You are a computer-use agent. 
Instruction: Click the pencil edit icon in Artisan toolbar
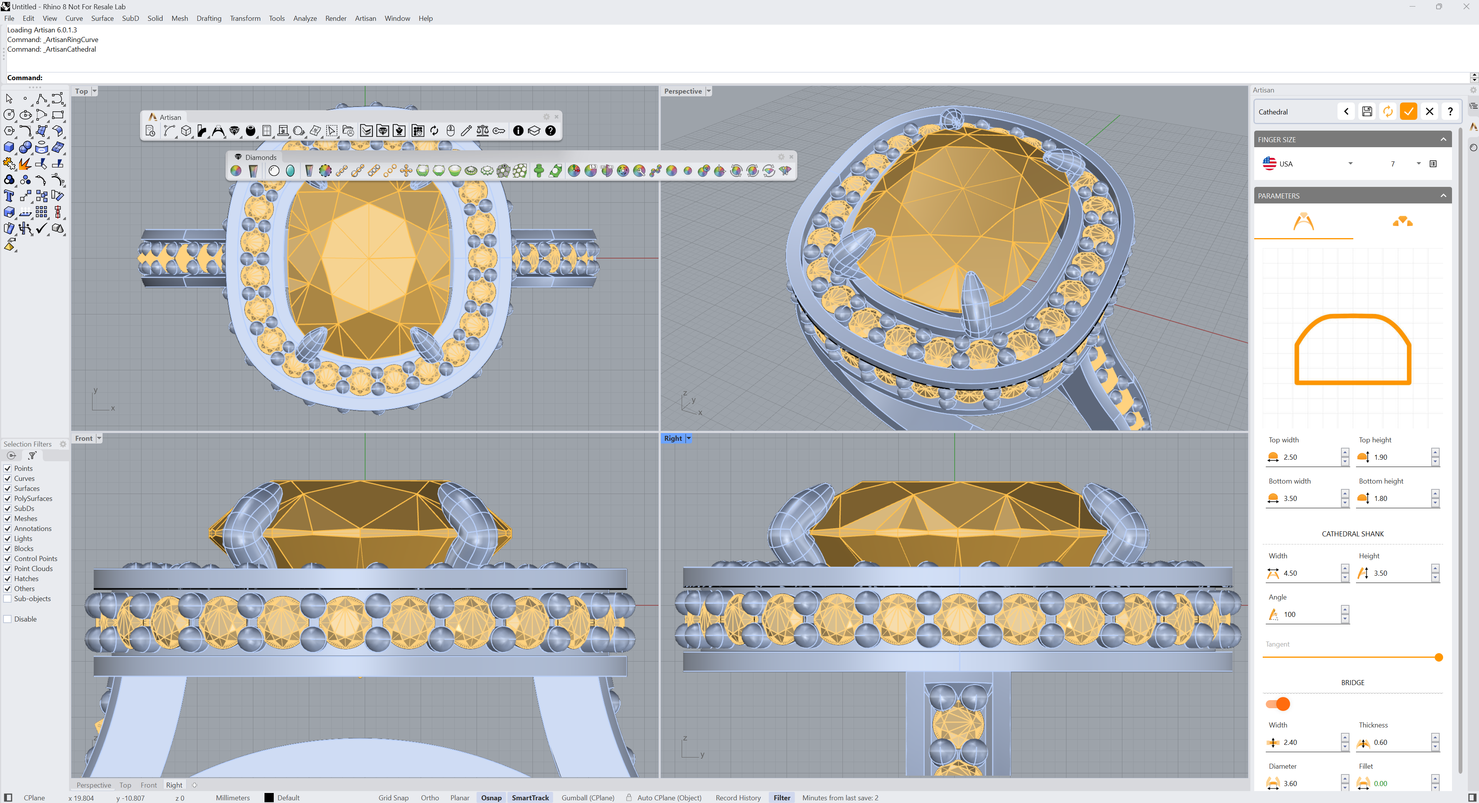(x=466, y=131)
